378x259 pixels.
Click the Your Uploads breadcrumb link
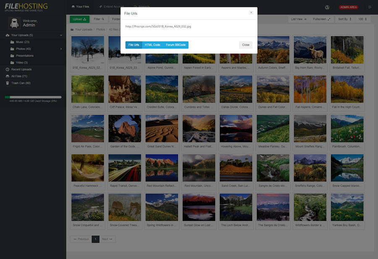click(x=84, y=30)
